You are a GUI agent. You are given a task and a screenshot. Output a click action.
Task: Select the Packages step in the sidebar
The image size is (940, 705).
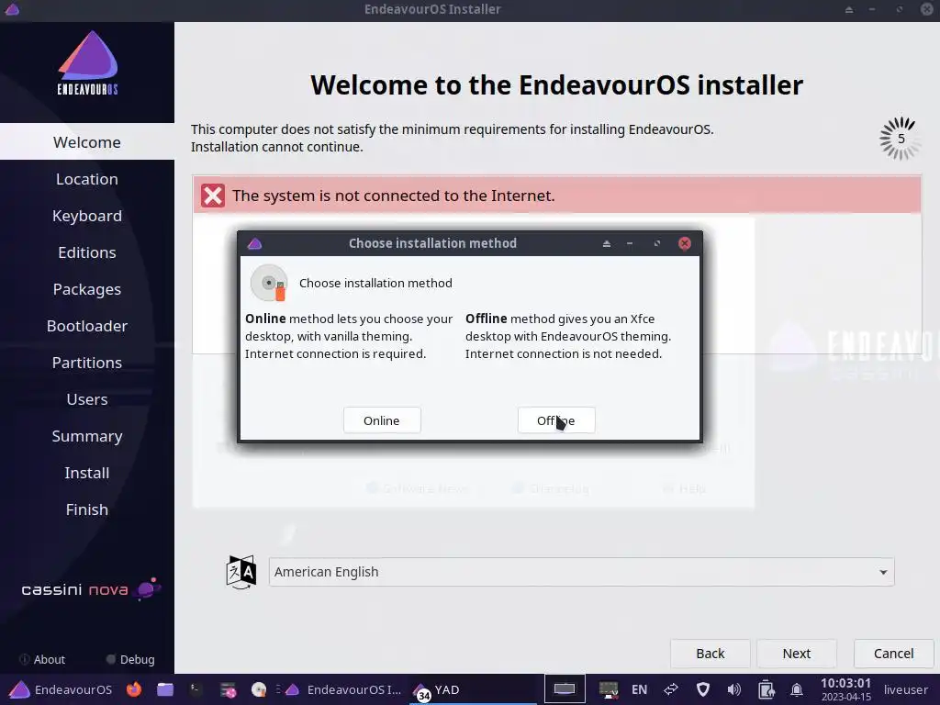87,289
